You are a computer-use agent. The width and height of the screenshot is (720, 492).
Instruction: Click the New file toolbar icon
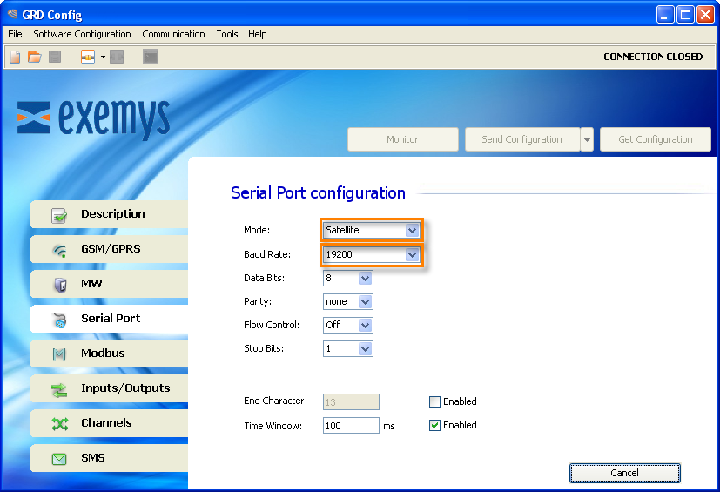coord(15,57)
